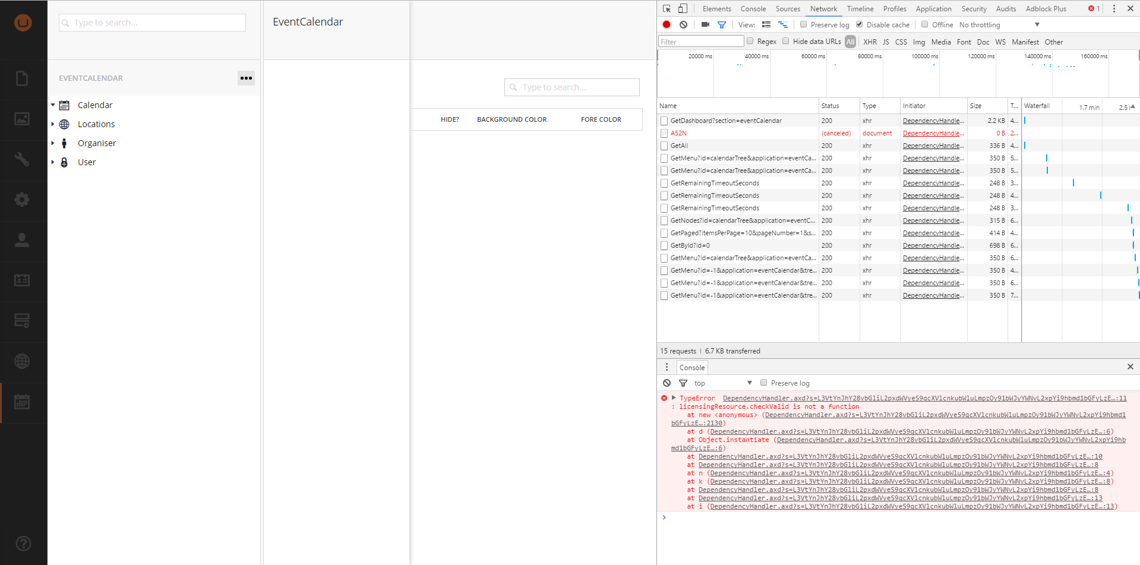Expand the Locations tree node arrow
The image size is (1140, 565).
[52, 124]
